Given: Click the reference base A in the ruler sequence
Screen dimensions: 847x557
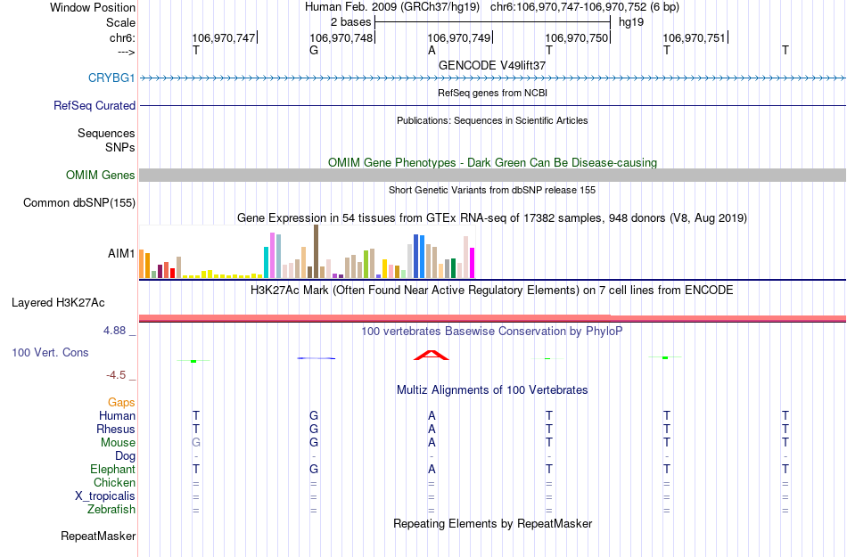Looking at the screenshot, I should coord(432,50).
